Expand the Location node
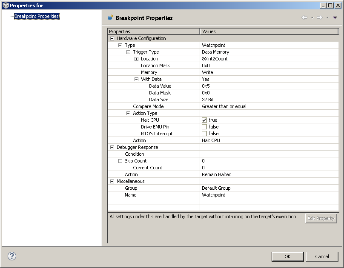The height and width of the screenshot is (268, 344). 137,59
